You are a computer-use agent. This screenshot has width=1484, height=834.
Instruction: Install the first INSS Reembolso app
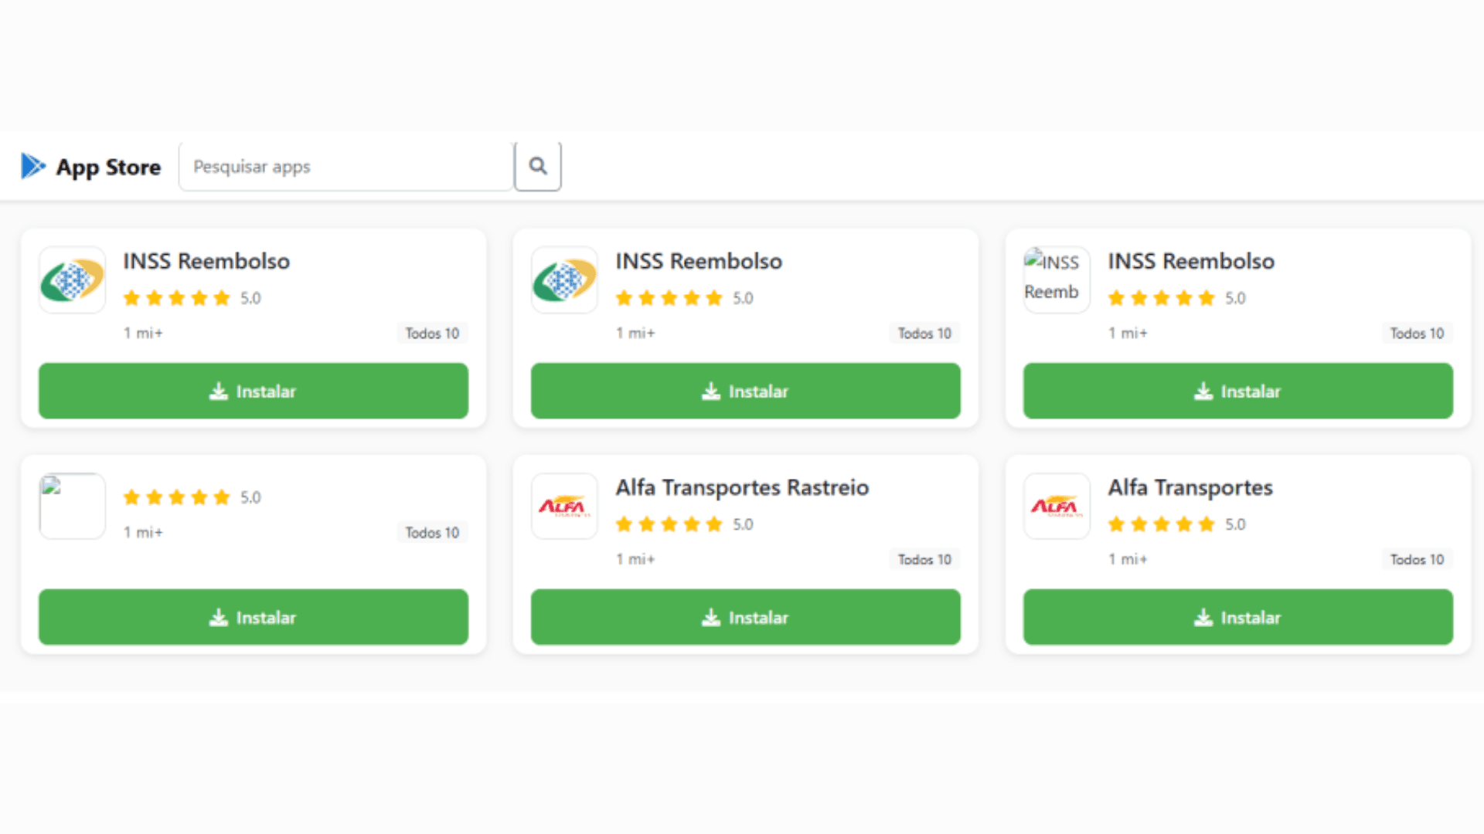pyautogui.click(x=254, y=392)
